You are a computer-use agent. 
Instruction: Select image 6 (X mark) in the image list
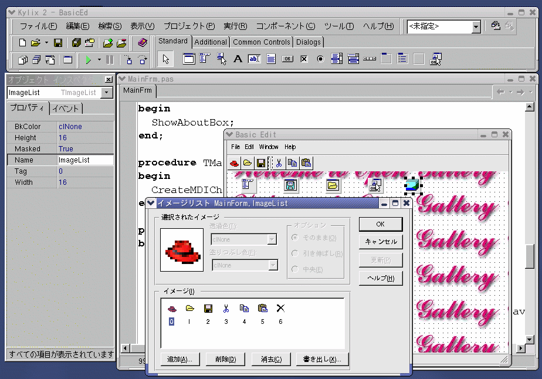point(280,313)
